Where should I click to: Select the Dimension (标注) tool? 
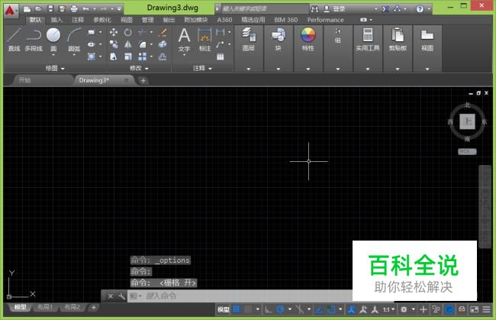205,39
